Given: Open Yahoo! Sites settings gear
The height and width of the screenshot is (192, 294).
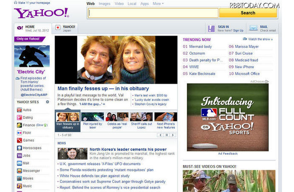Looking at the screenshot, I should point(47,102).
